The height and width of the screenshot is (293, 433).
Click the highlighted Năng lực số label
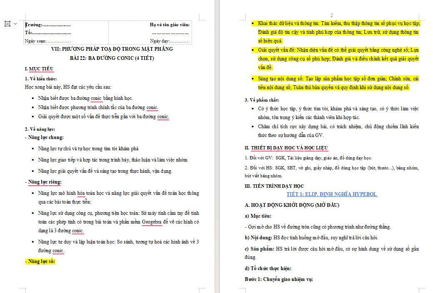coord(40,261)
